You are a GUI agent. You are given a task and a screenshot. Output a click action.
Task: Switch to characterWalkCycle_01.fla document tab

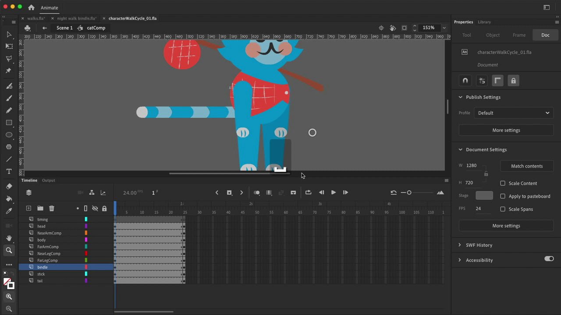click(132, 18)
